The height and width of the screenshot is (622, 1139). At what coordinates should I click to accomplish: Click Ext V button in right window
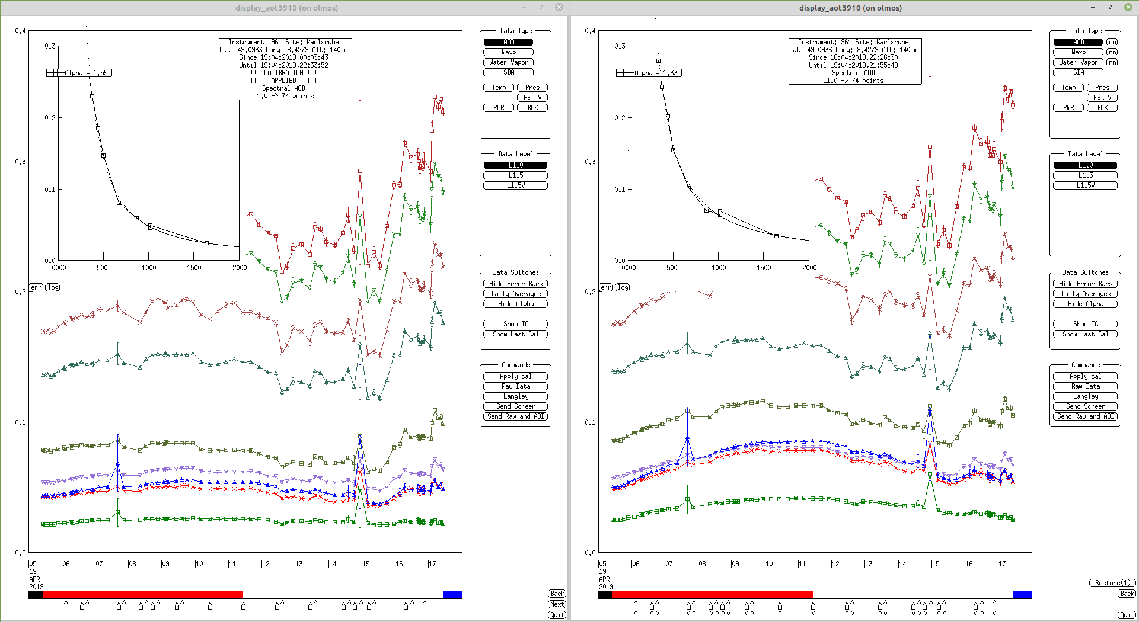tap(1102, 98)
